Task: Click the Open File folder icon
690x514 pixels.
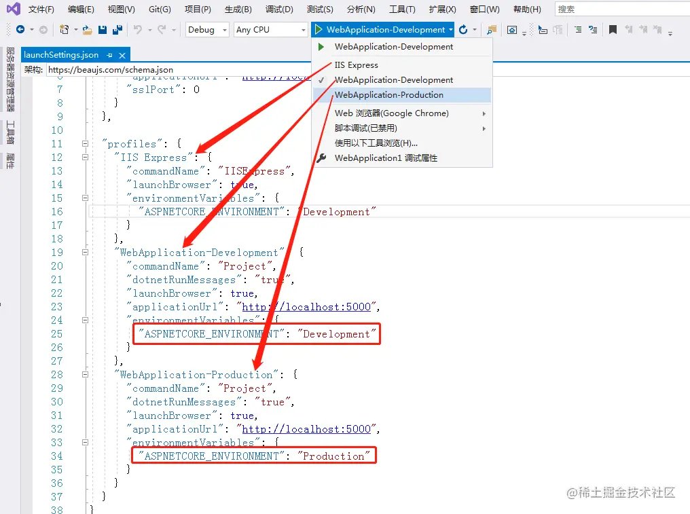Action: tap(86, 30)
